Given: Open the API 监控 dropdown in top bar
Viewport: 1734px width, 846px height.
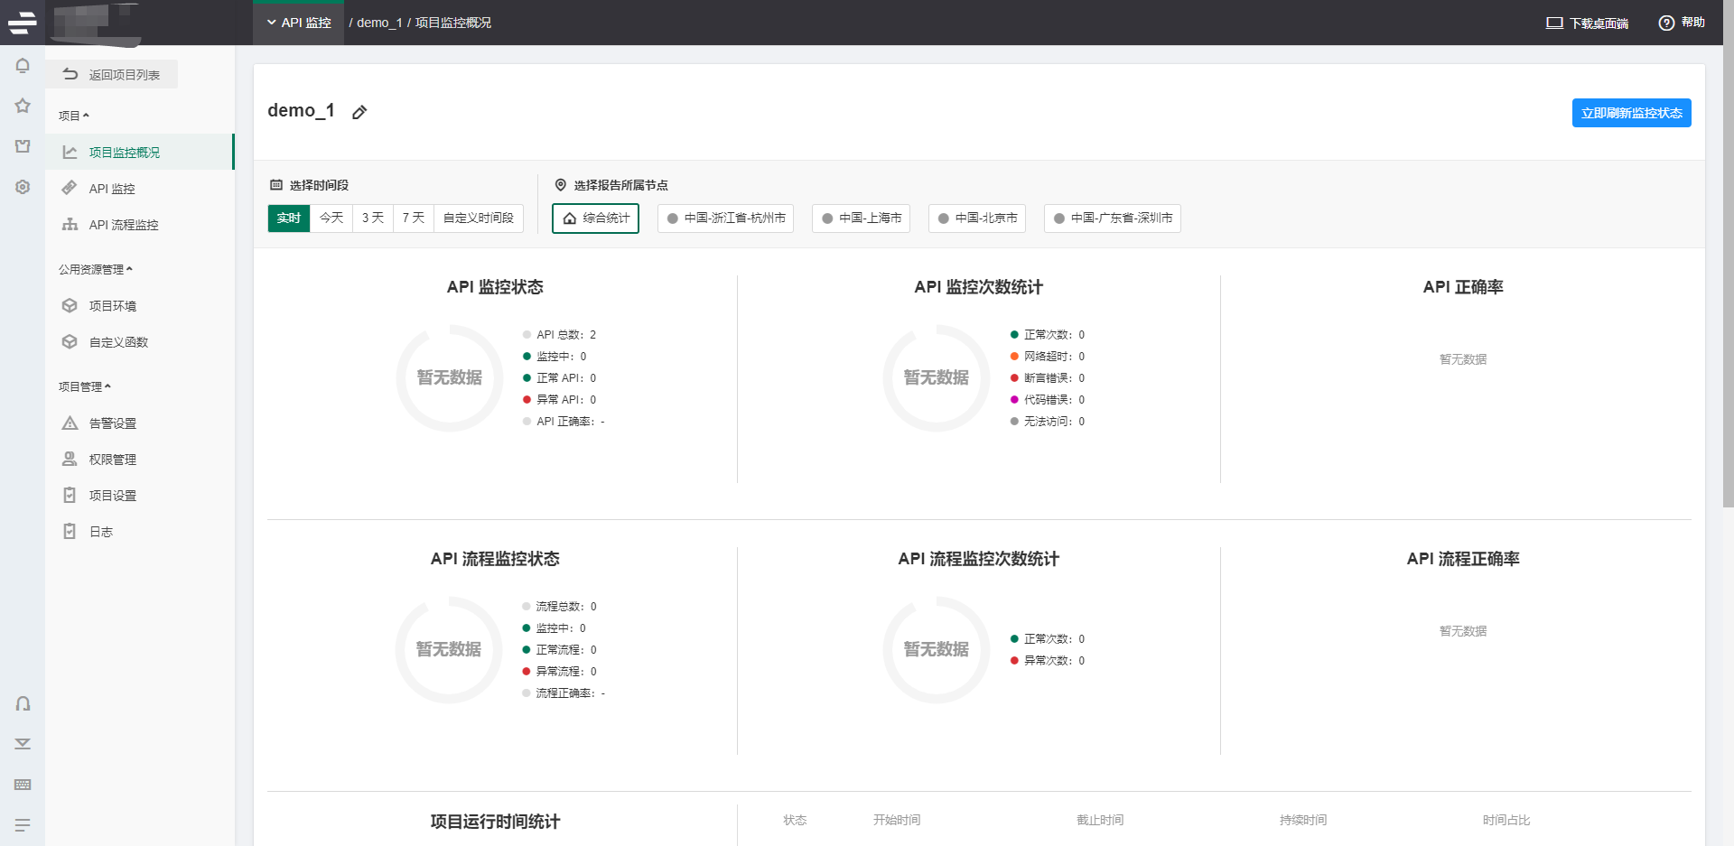Looking at the screenshot, I should [x=299, y=23].
